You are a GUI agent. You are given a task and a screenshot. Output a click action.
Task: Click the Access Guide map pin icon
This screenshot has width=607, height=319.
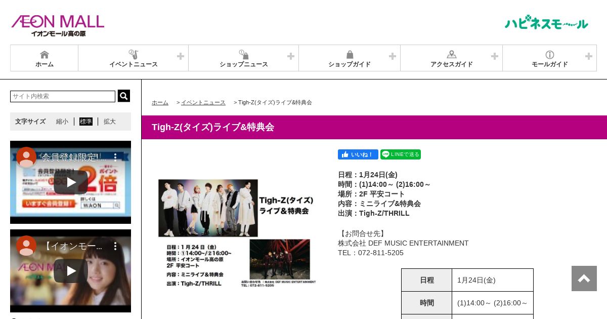click(452, 54)
